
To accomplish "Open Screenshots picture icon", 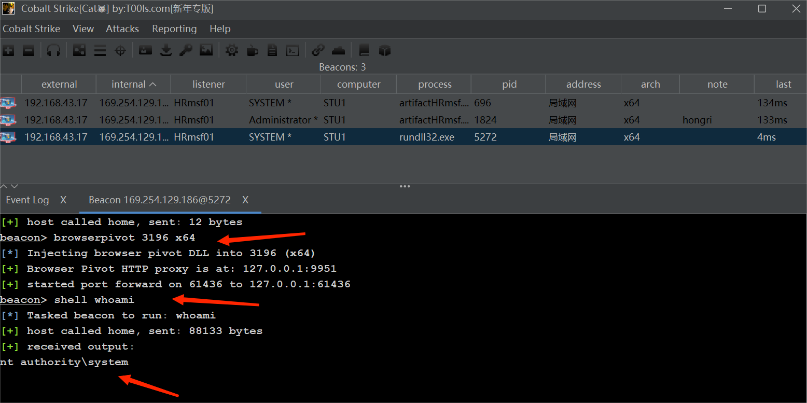I will tap(206, 50).
